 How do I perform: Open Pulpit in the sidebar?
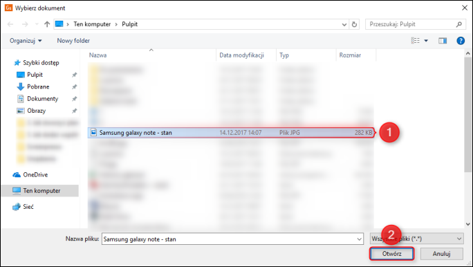30,75
